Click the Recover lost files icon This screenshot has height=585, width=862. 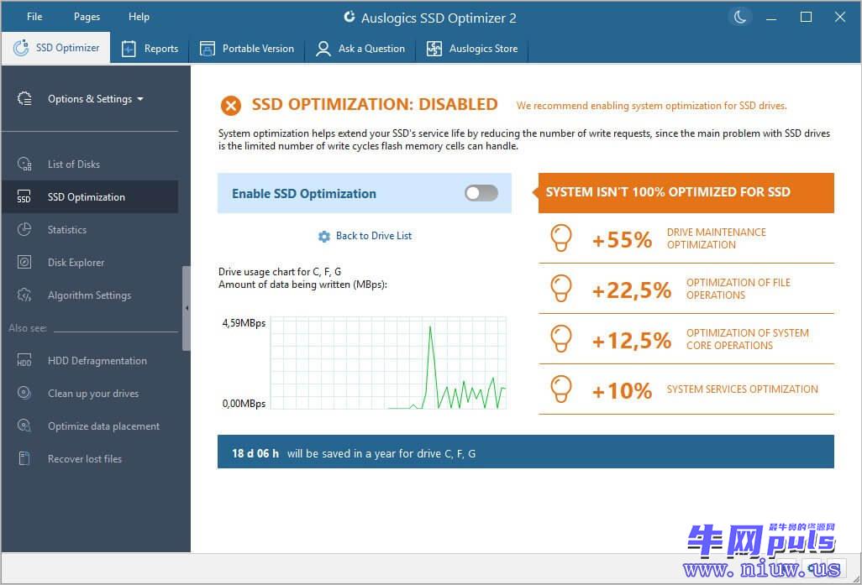(24, 458)
